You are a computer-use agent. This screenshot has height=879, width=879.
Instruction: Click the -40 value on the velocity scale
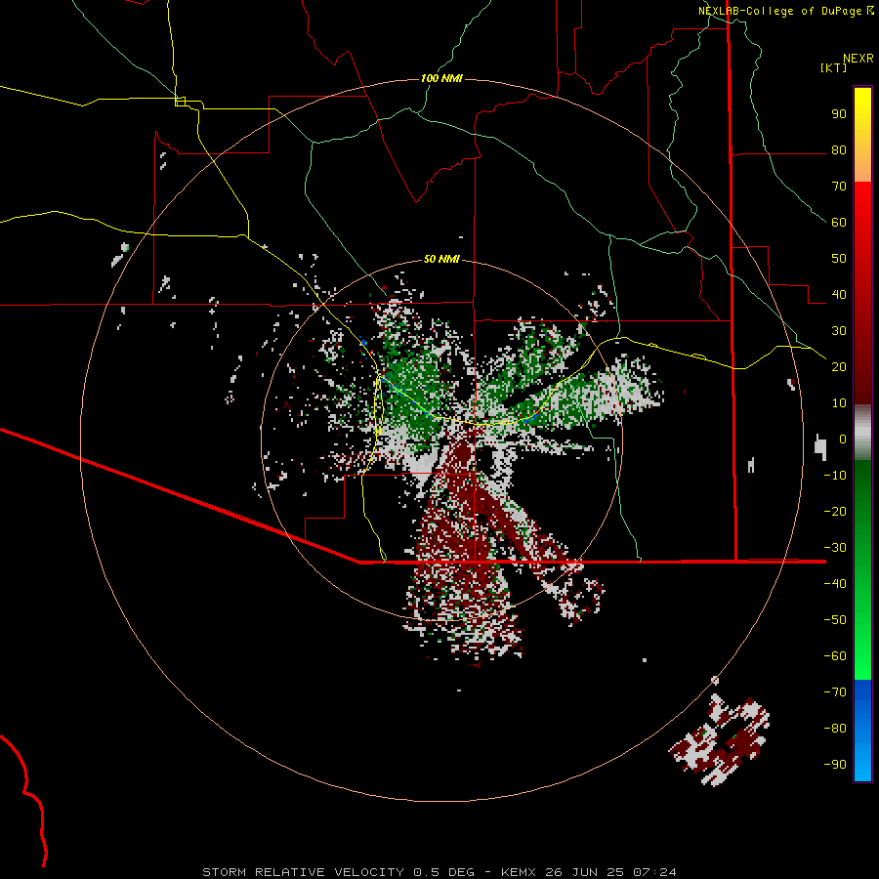[x=835, y=584]
